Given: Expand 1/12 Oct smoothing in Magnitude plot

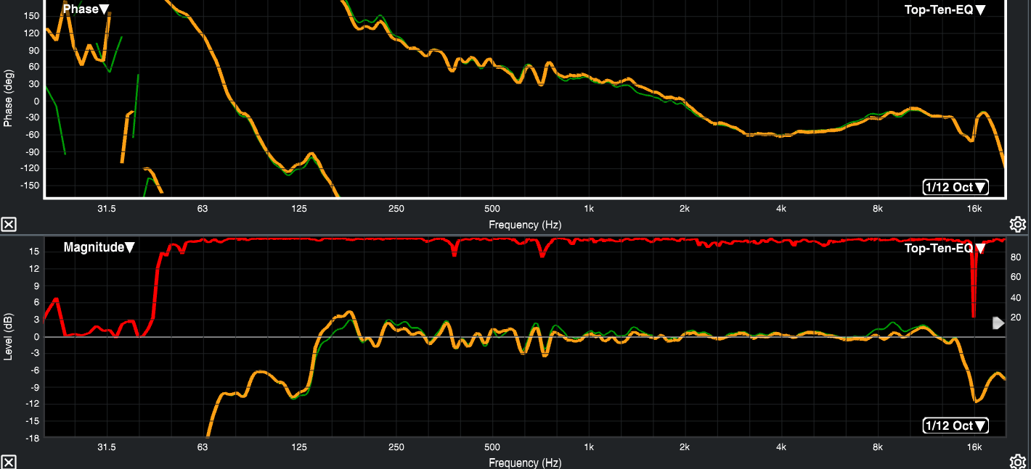Looking at the screenshot, I should click(x=955, y=426).
